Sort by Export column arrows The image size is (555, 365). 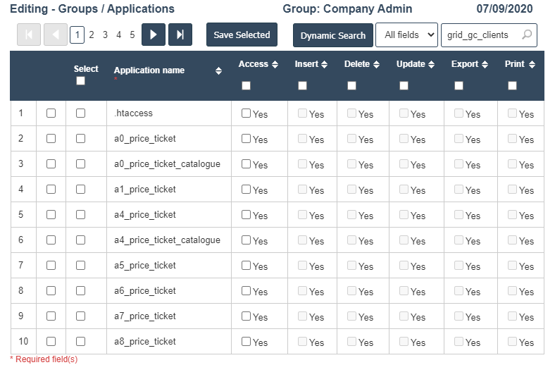pos(485,65)
